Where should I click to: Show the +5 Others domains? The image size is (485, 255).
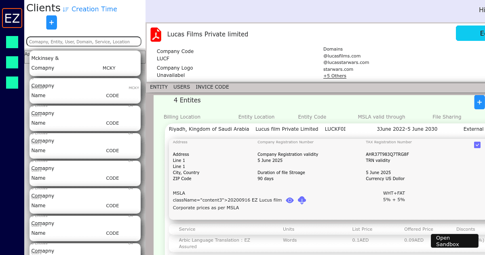pyautogui.click(x=335, y=76)
